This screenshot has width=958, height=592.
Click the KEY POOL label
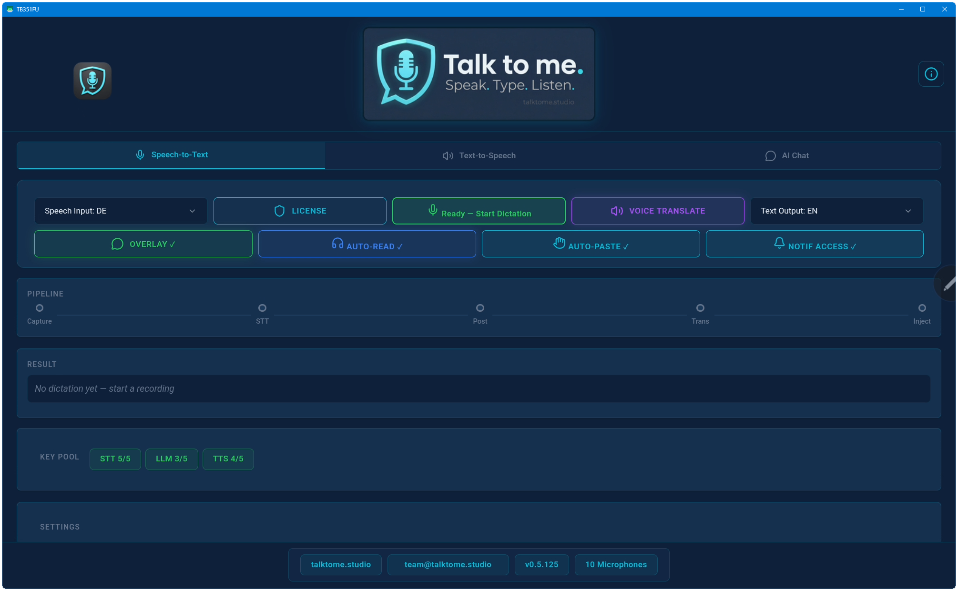(x=60, y=457)
